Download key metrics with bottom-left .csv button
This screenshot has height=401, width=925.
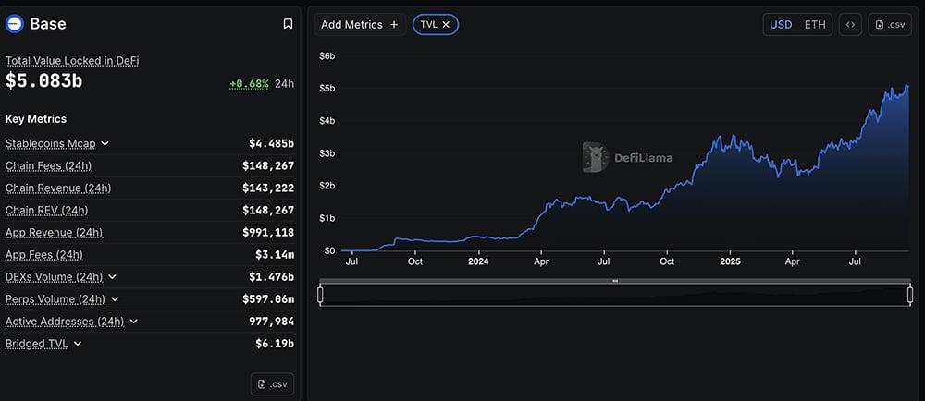click(x=273, y=383)
